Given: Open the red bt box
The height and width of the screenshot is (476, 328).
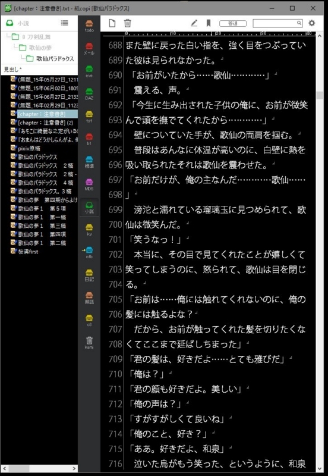Looking at the screenshot, I should click(x=89, y=139).
